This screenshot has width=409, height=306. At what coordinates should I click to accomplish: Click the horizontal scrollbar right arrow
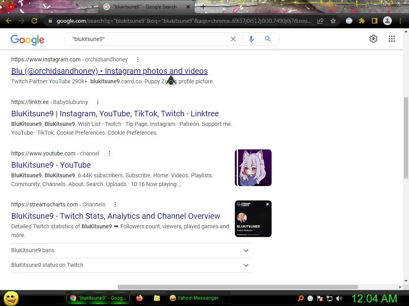coord(400,287)
